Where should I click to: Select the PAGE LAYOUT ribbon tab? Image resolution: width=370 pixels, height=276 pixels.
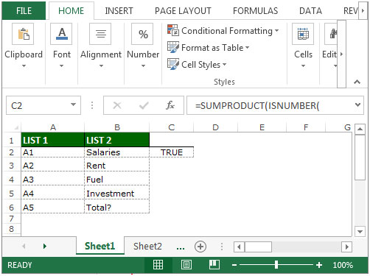coord(183,11)
